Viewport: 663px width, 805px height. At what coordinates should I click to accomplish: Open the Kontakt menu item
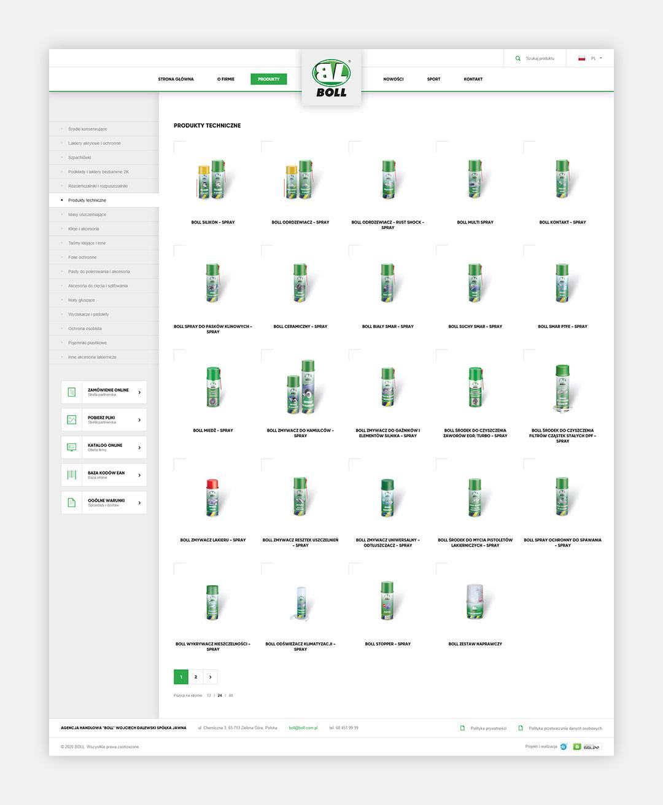pos(473,79)
